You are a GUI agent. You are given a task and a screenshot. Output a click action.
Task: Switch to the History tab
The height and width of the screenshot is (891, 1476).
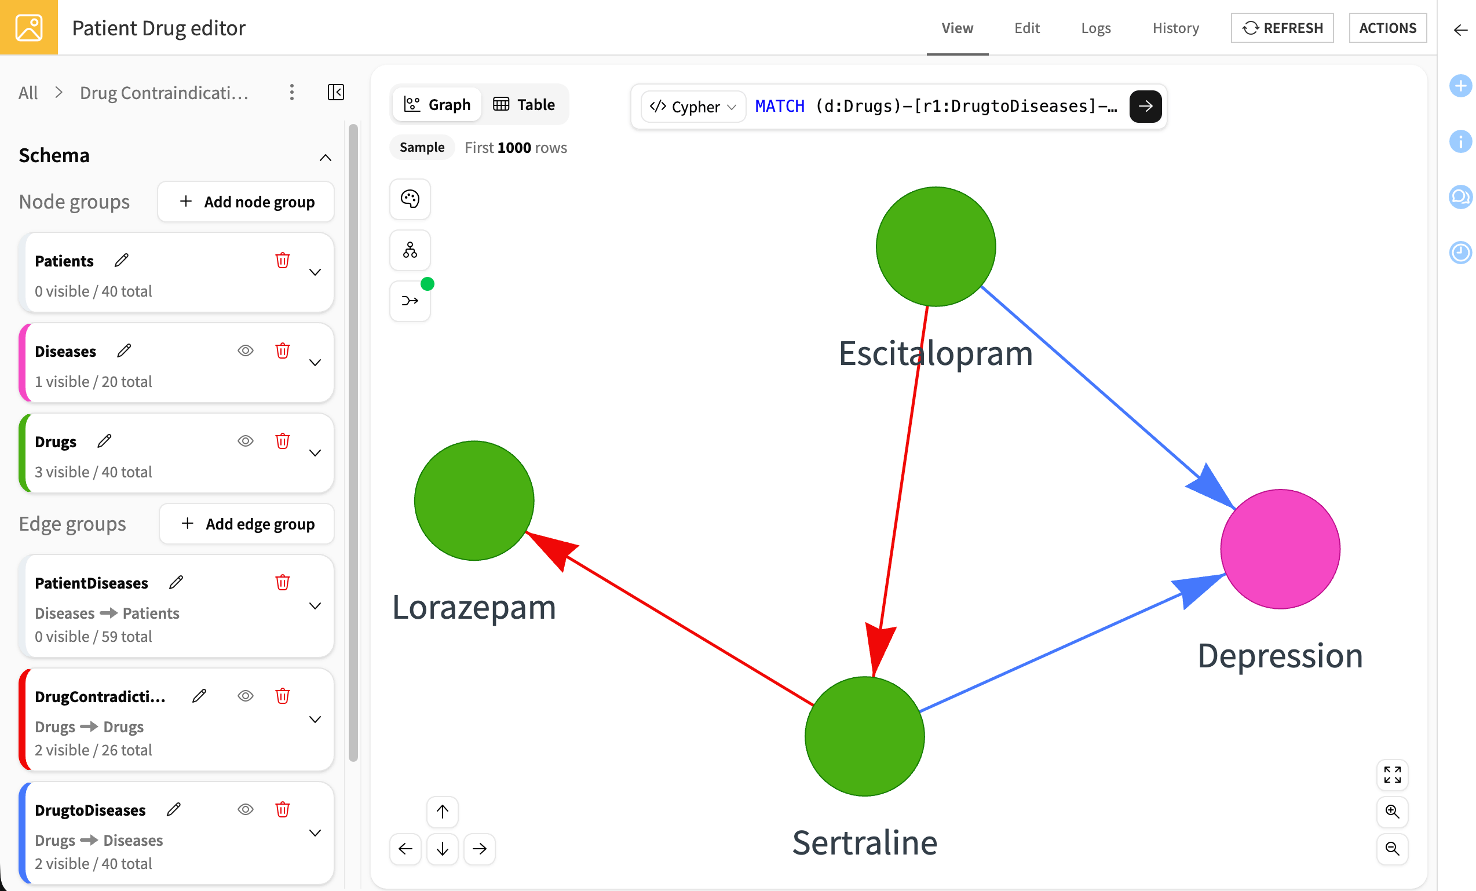tap(1175, 28)
